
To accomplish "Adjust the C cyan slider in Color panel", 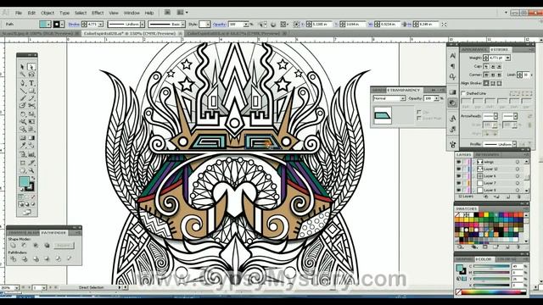I will pos(491,266).
